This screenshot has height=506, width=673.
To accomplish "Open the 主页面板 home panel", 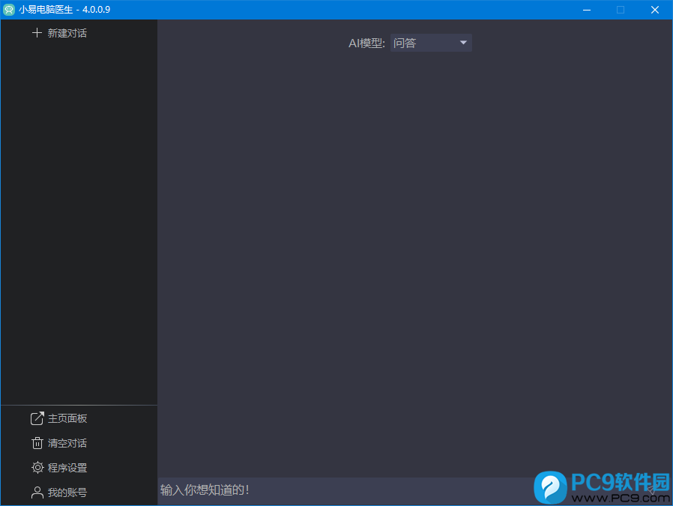I will click(x=58, y=418).
